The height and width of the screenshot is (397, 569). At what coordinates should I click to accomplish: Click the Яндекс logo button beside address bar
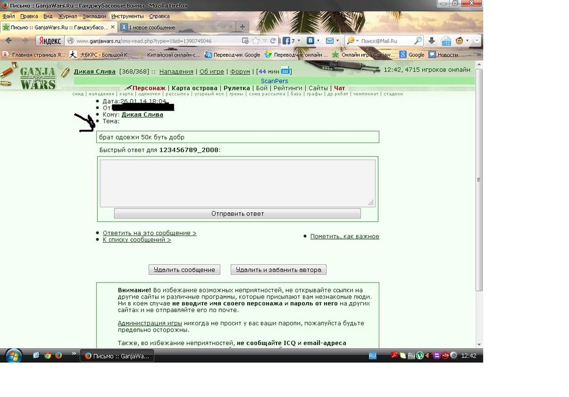[50, 40]
